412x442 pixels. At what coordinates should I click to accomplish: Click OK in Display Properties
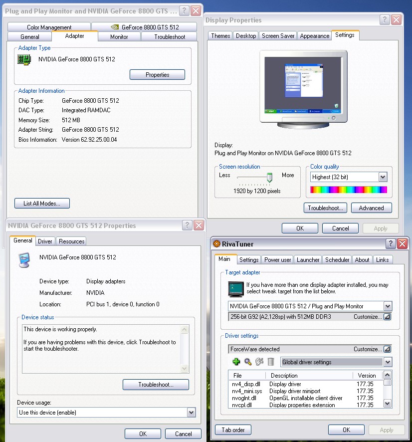300,228
